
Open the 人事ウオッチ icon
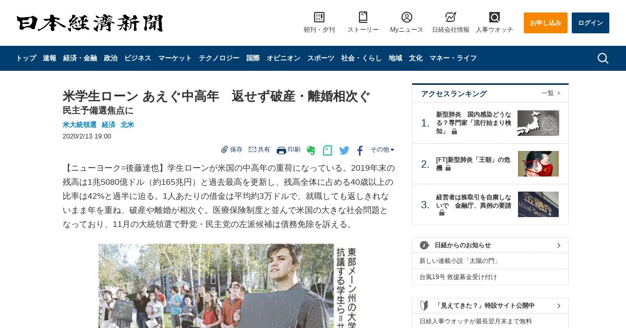[x=495, y=17]
